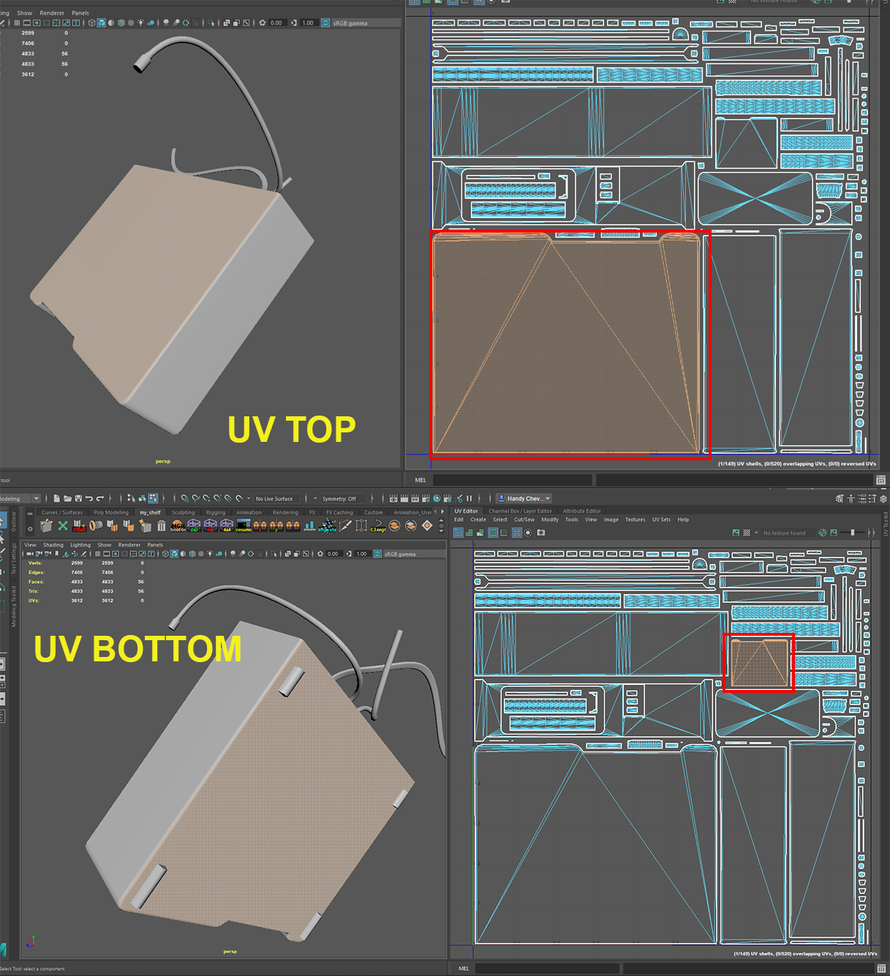Click the humanoid character controls icon at top right
The image size is (890, 976).
851,498
